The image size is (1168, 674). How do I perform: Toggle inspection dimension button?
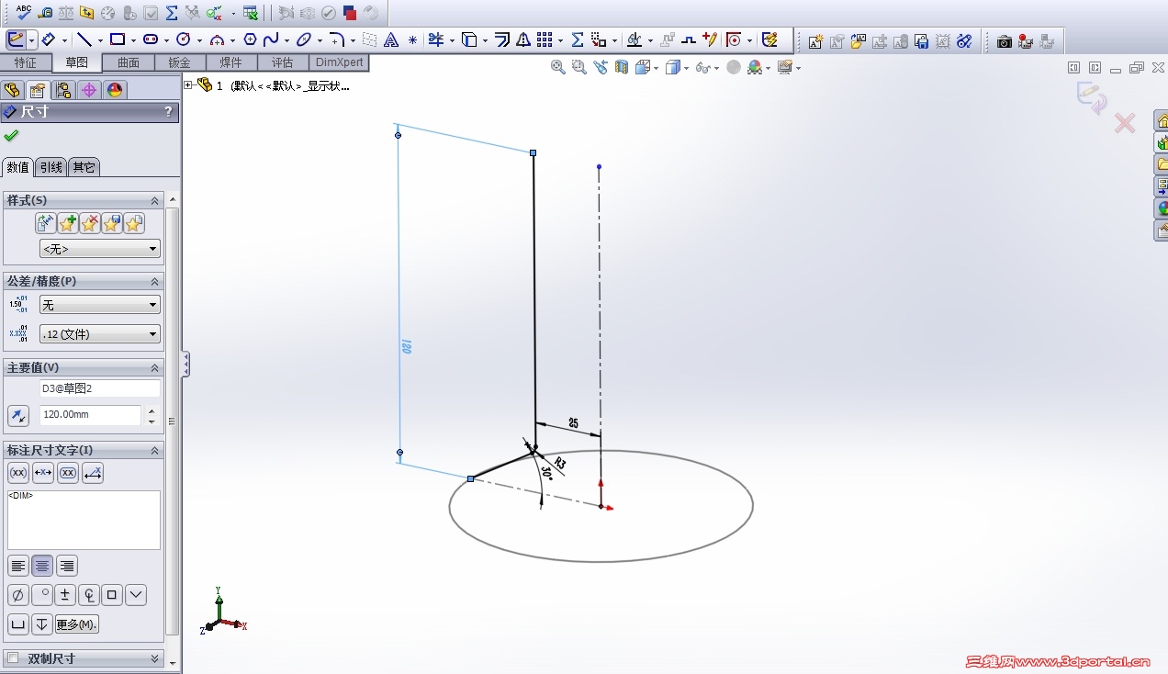(68, 473)
